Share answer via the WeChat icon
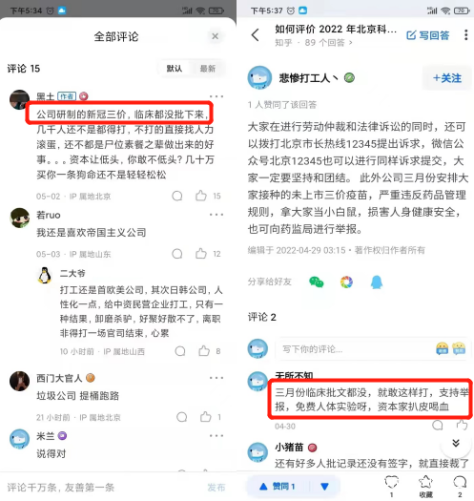Screen dimensions: 474x501 317,282
